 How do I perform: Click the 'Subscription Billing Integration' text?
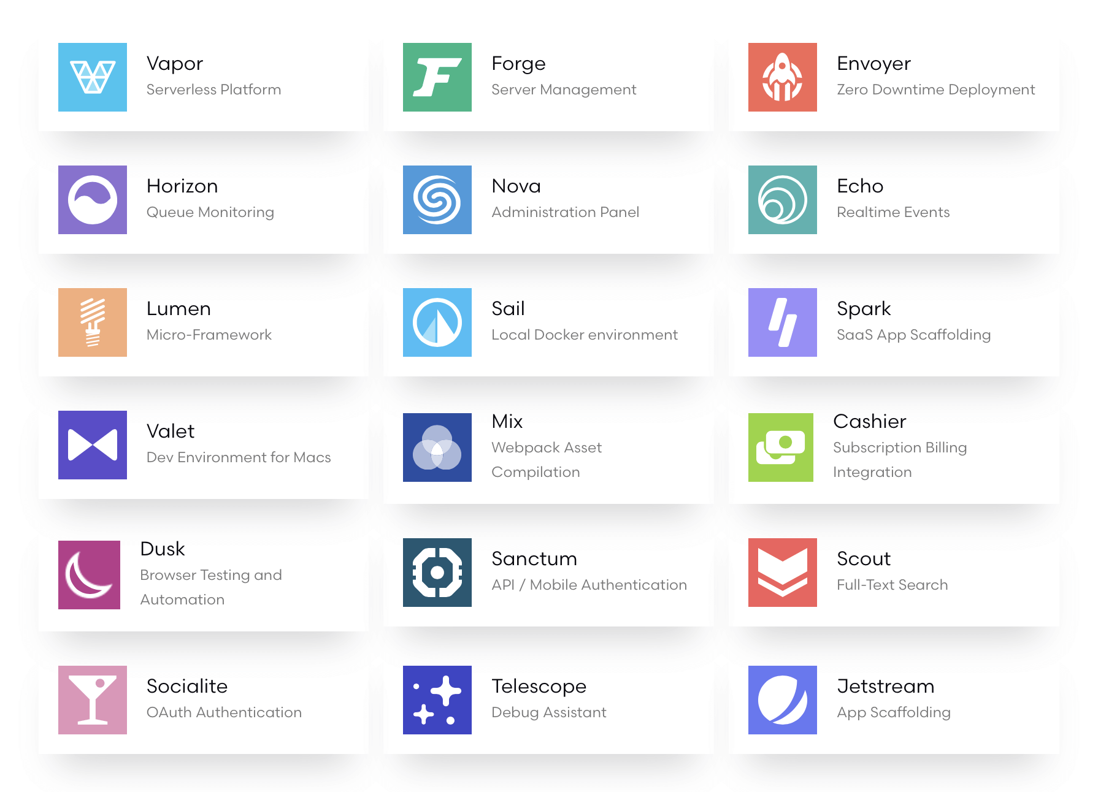pyautogui.click(x=899, y=460)
